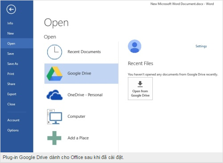Select Close in the sidebar menu

click(11, 104)
